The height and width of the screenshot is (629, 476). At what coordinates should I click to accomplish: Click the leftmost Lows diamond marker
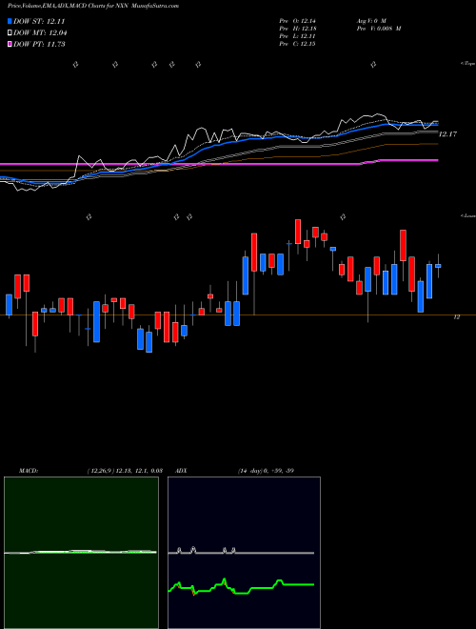pyautogui.click(x=89, y=217)
